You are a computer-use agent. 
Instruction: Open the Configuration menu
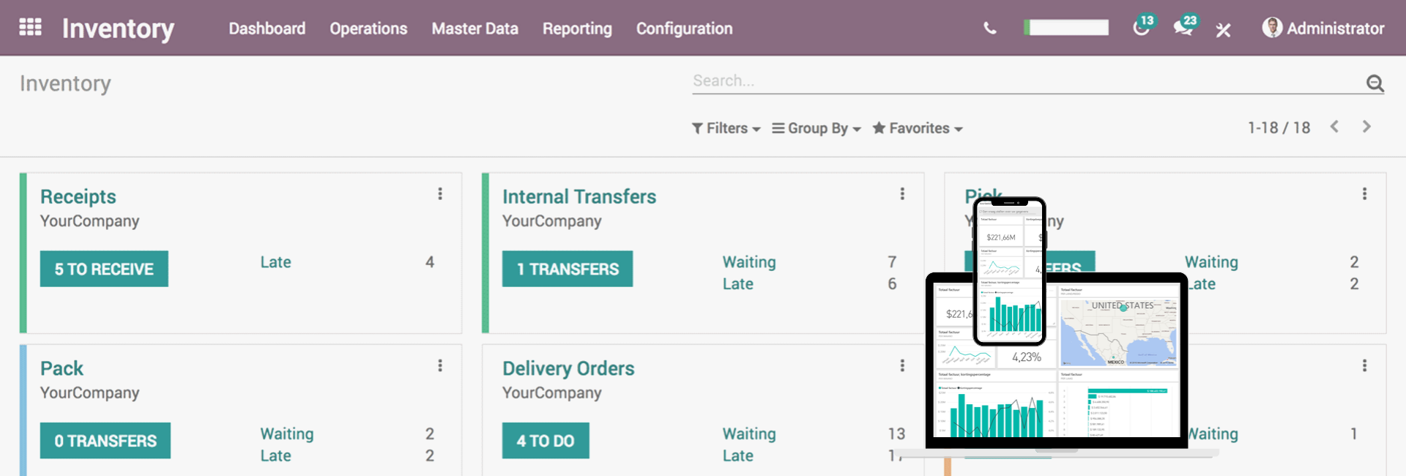pyautogui.click(x=684, y=29)
